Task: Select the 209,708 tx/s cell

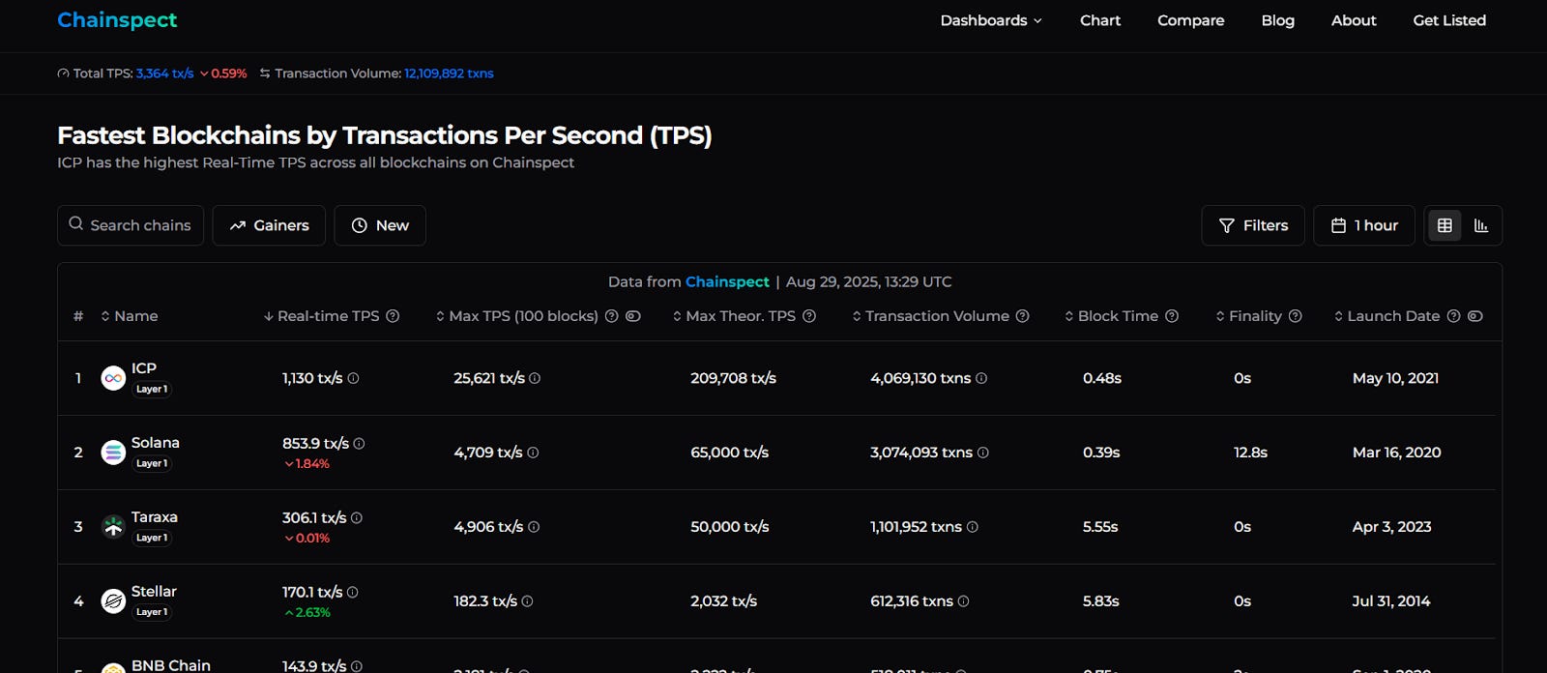Action: click(733, 378)
